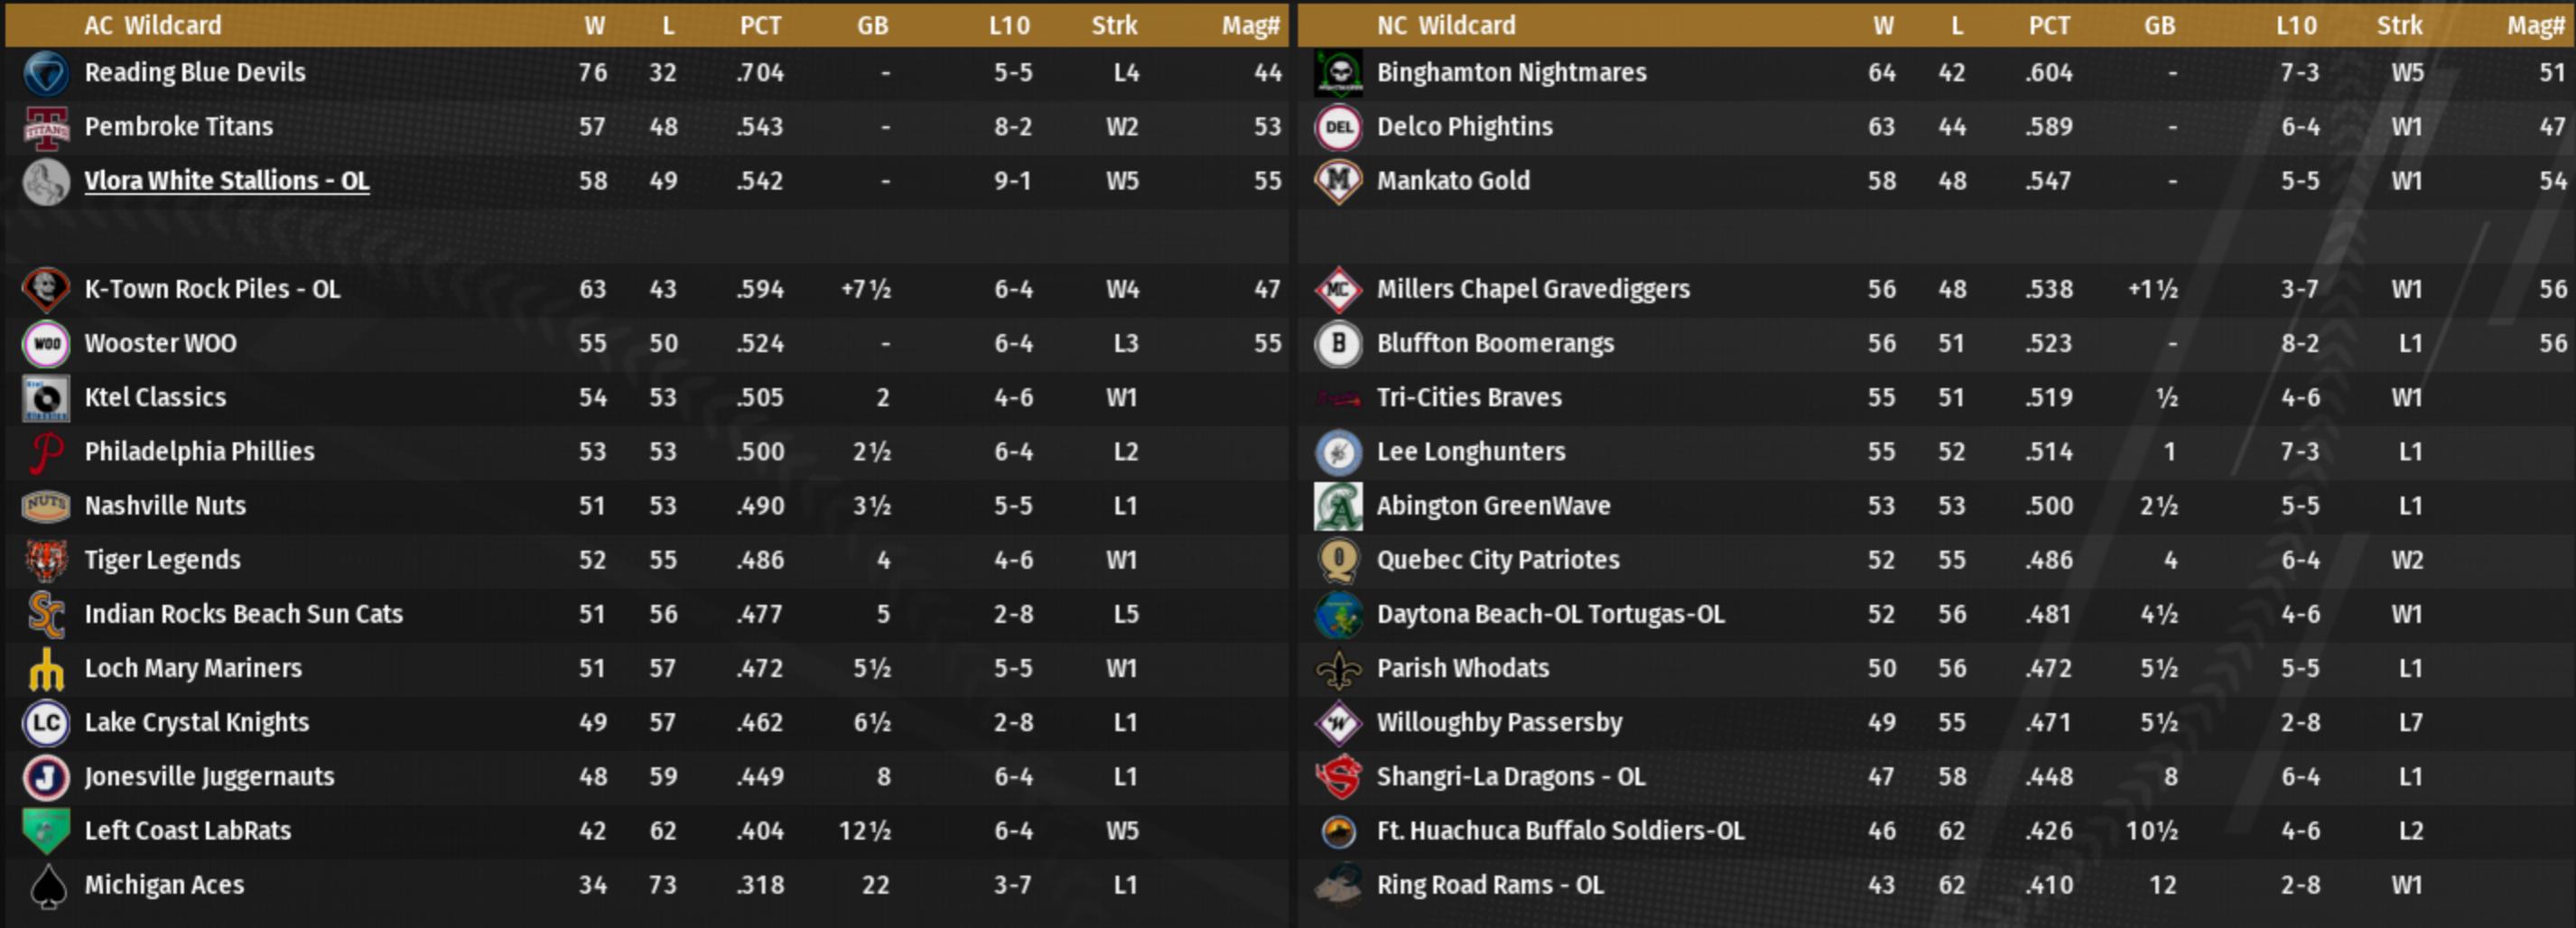The image size is (2576, 928).
Task: Open the K-Town Rock Piles team page
Action: (x=212, y=290)
